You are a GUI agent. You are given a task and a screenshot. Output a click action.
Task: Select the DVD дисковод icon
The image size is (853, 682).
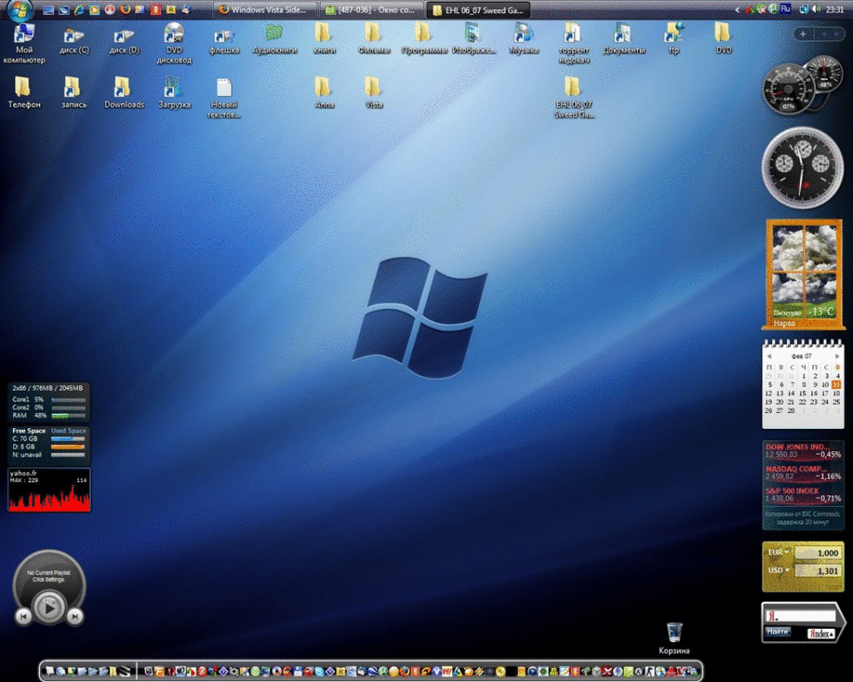pos(174,44)
